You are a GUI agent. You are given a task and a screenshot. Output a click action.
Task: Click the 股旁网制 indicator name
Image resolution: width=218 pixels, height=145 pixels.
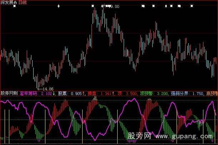(9, 94)
